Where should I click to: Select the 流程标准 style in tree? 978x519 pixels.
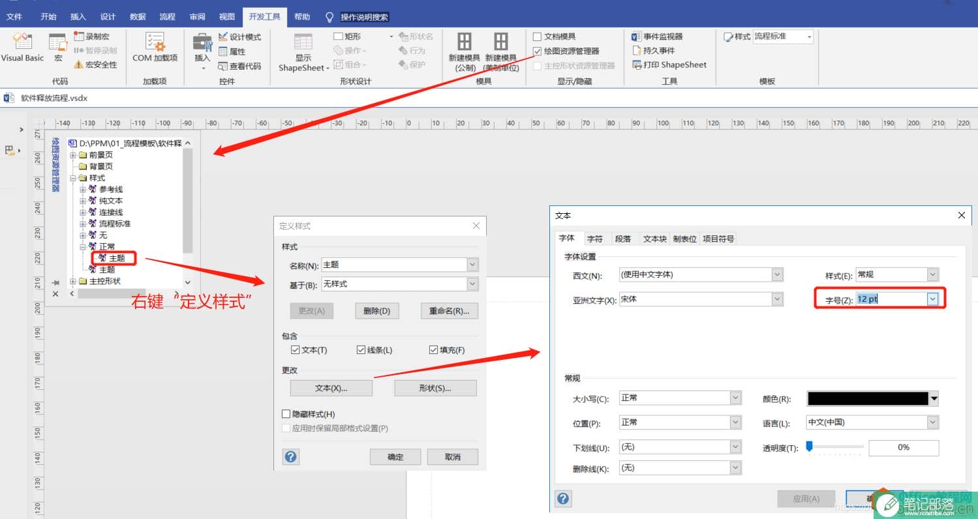[115, 224]
